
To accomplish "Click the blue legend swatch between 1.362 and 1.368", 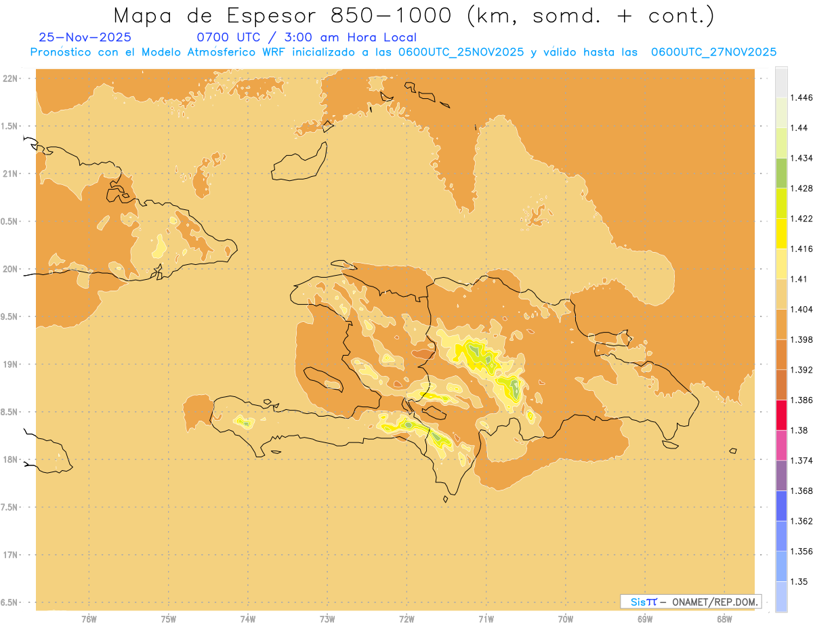I will 781,506.
